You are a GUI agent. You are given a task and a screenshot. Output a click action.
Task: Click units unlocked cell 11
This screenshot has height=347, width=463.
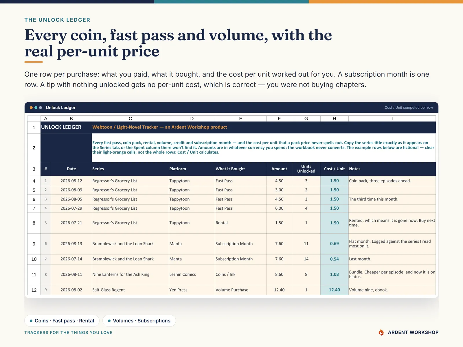coord(306,244)
